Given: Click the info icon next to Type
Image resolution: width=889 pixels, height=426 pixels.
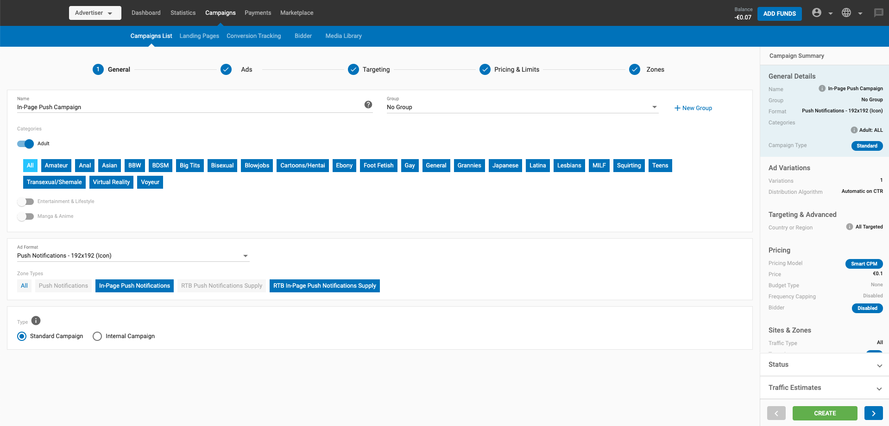Looking at the screenshot, I should 36,321.
